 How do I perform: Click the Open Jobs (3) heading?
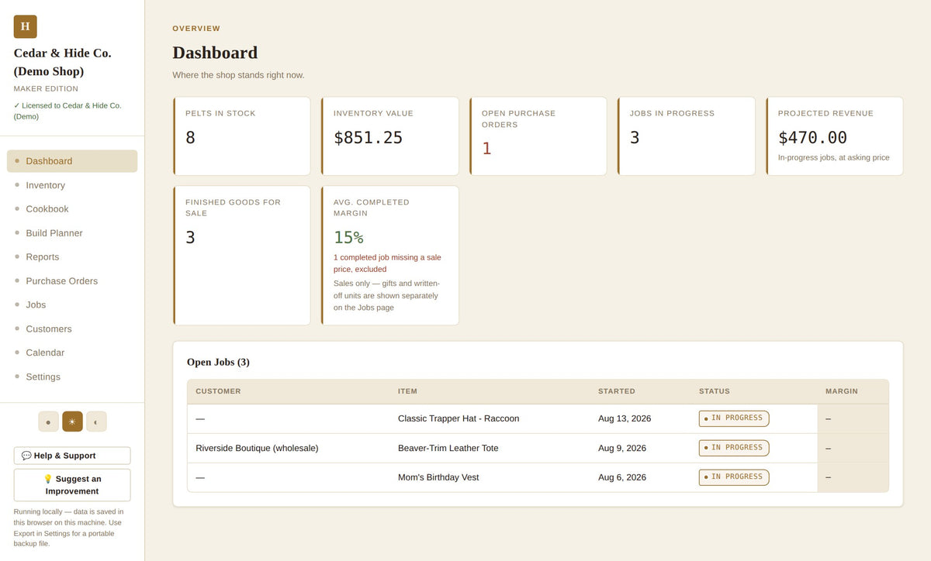218,362
